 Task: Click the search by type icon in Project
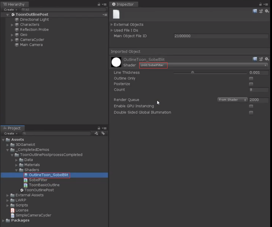(96, 133)
